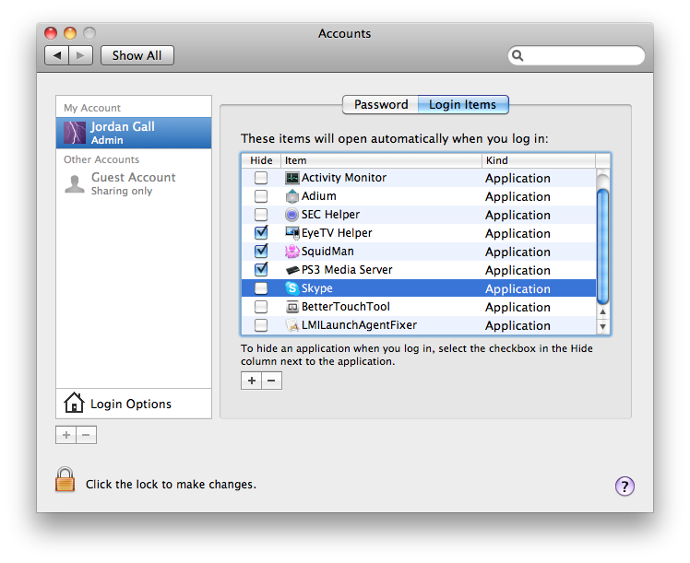Click the Guest Account silhouette icon
This screenshot has width=690, height=563.
click(75, 183)
